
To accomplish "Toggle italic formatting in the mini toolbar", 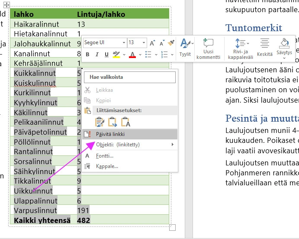I will point(96,55).
